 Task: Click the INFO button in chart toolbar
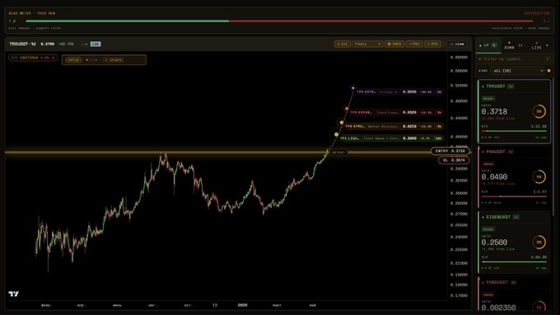[x=394, y=44]
